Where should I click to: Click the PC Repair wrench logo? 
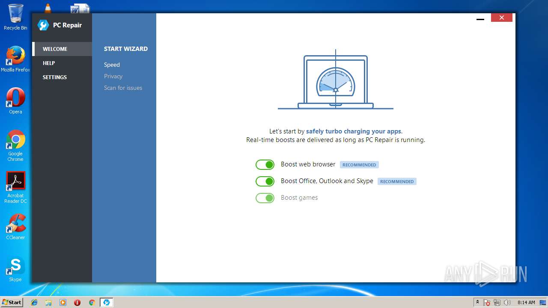click(43, 25)
